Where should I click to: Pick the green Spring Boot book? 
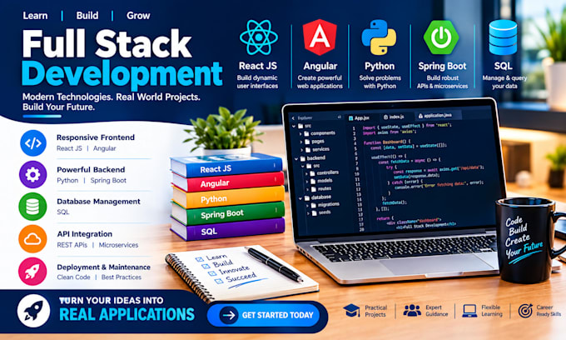(228, 213)
